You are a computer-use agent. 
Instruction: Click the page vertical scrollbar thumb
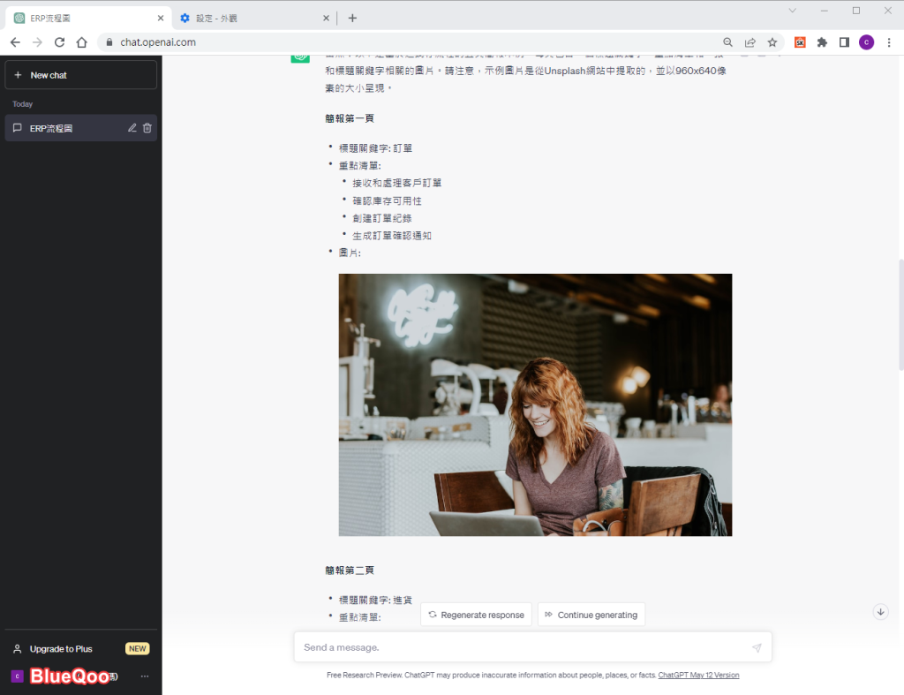(x=900, y=314)
